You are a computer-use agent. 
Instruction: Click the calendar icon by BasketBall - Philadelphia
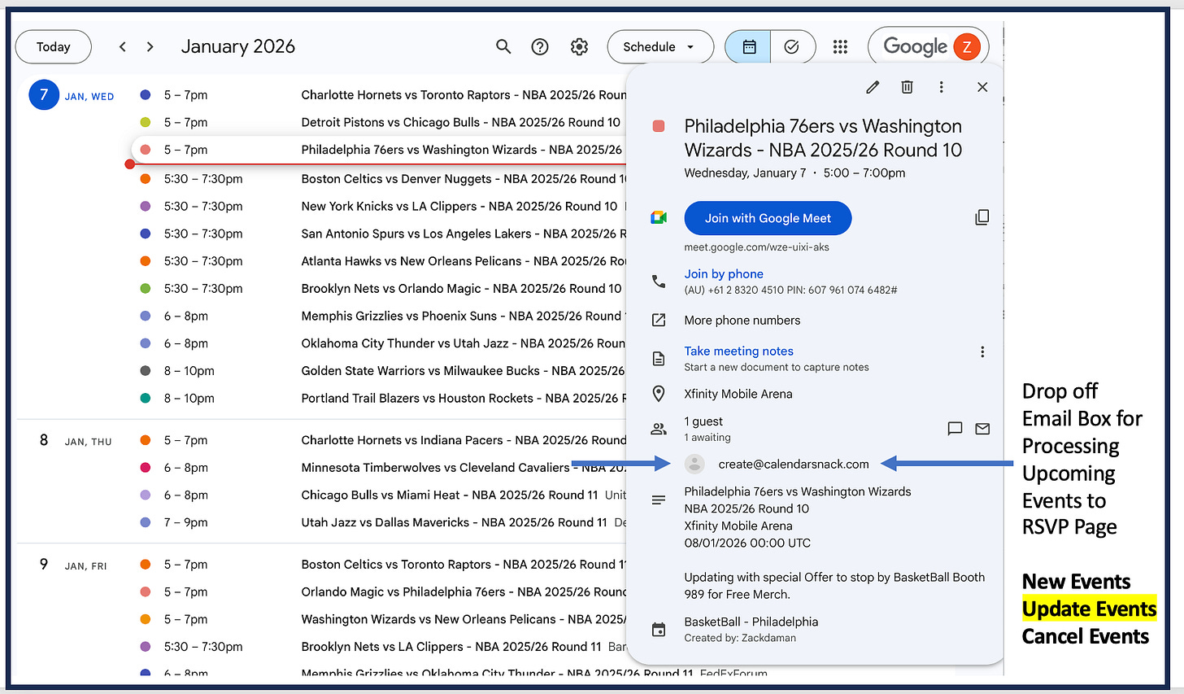pyautogui.click(x=659, y=630)
